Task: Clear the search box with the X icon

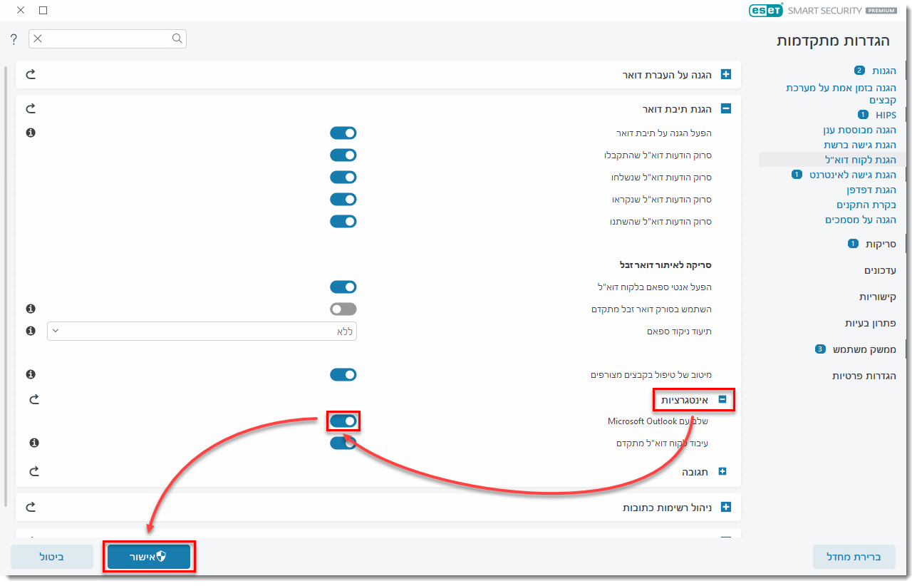Action: pyautogui.click(x=38, y=38)
